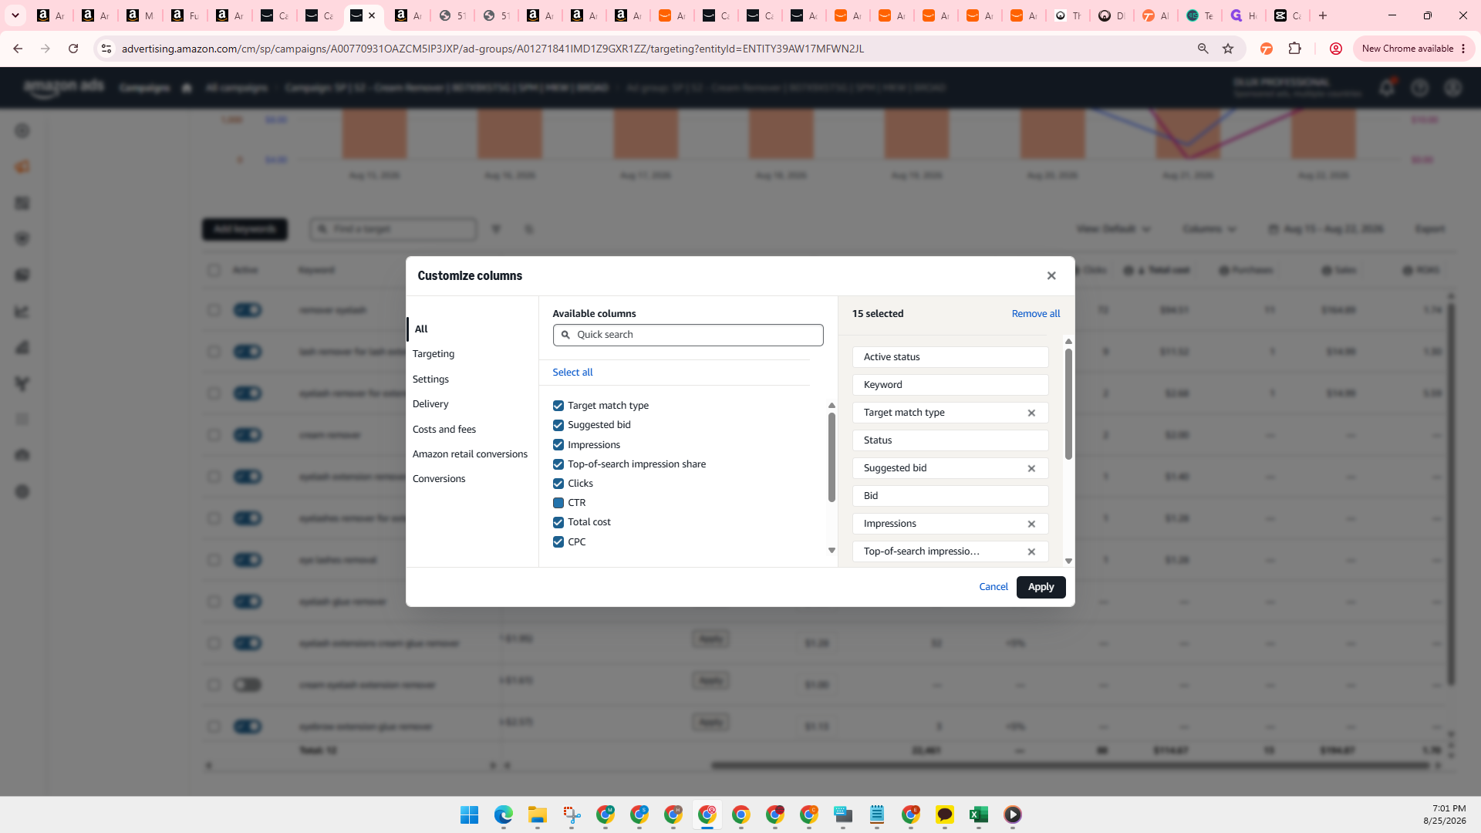Open Notepad app in taskbar

coord(876,814)
